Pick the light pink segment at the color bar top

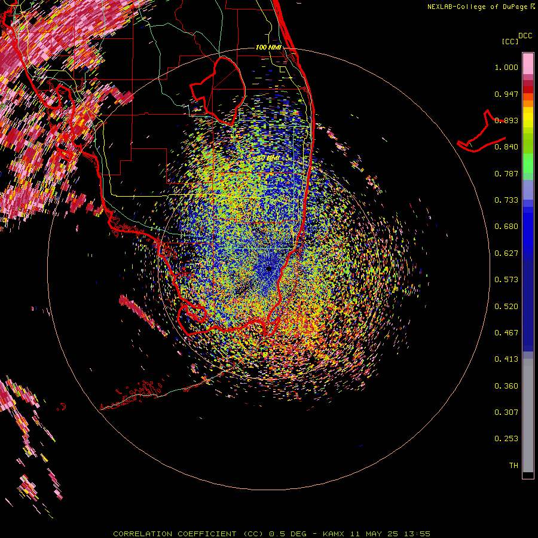(528, 63)
